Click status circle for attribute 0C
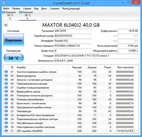The width and height of the screenshot is (142, 137). (6, 103)
